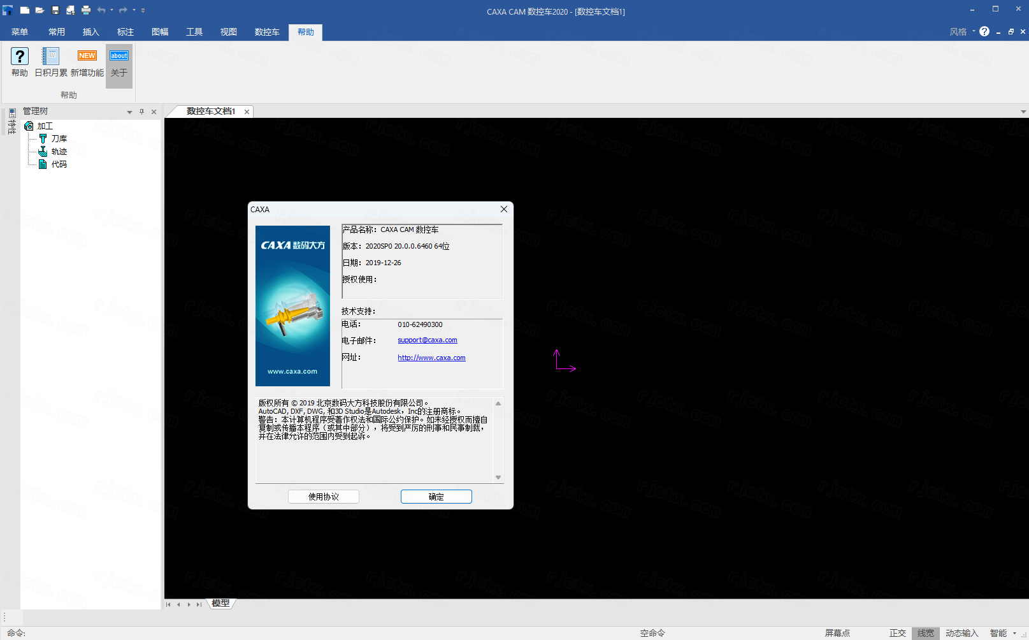Open the document tab list dropdown arrow
This screenshot has height=640, width=1029.
pos(1023,112)
